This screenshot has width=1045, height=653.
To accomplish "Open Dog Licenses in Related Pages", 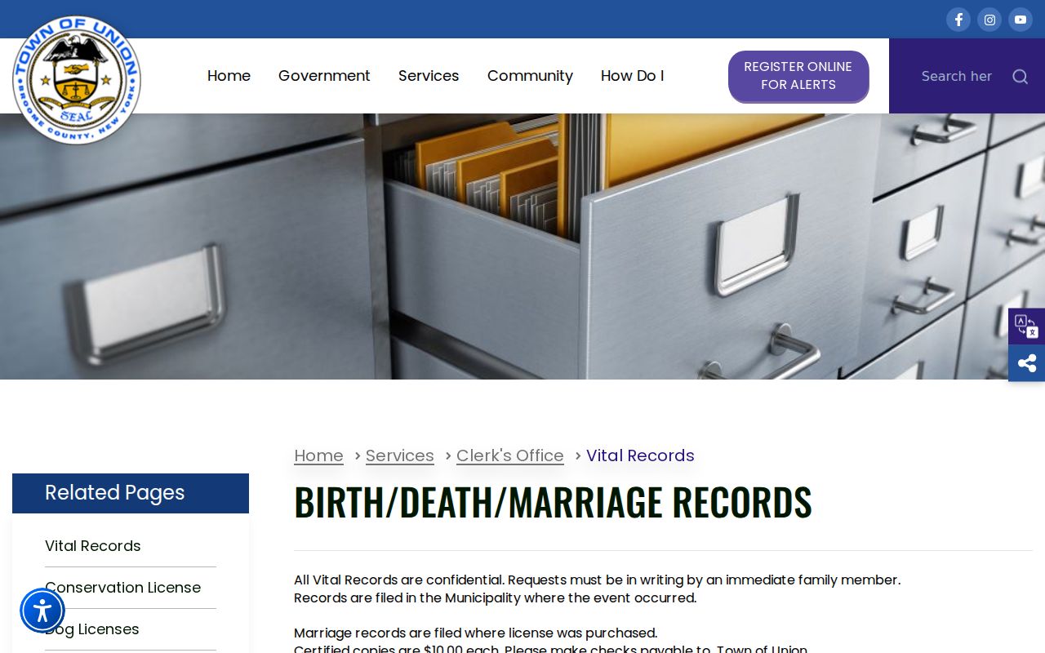I will coord(92,629).
